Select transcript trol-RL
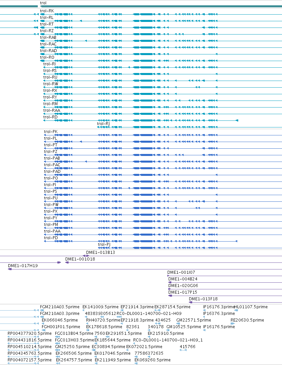 coord(47,18)
